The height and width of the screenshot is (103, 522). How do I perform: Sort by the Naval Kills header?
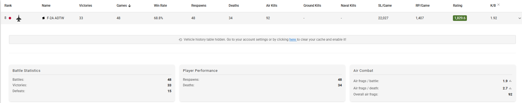pos(348,6)
